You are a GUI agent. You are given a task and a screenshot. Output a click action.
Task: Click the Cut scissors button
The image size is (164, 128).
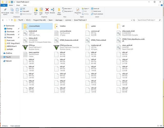23,8
